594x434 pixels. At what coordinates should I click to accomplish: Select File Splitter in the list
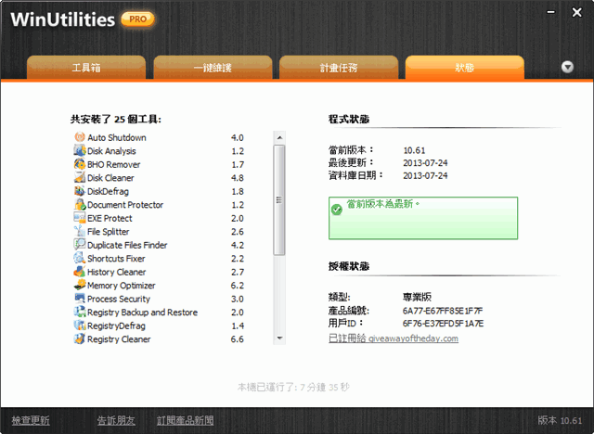[108, 232]
